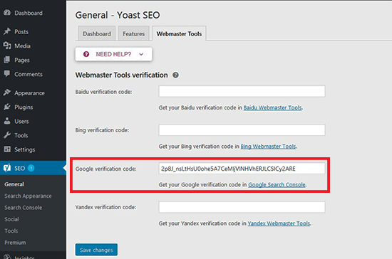392x259 pixels.
Task: Click the Plugins plug icon
Action: [7, 107]
